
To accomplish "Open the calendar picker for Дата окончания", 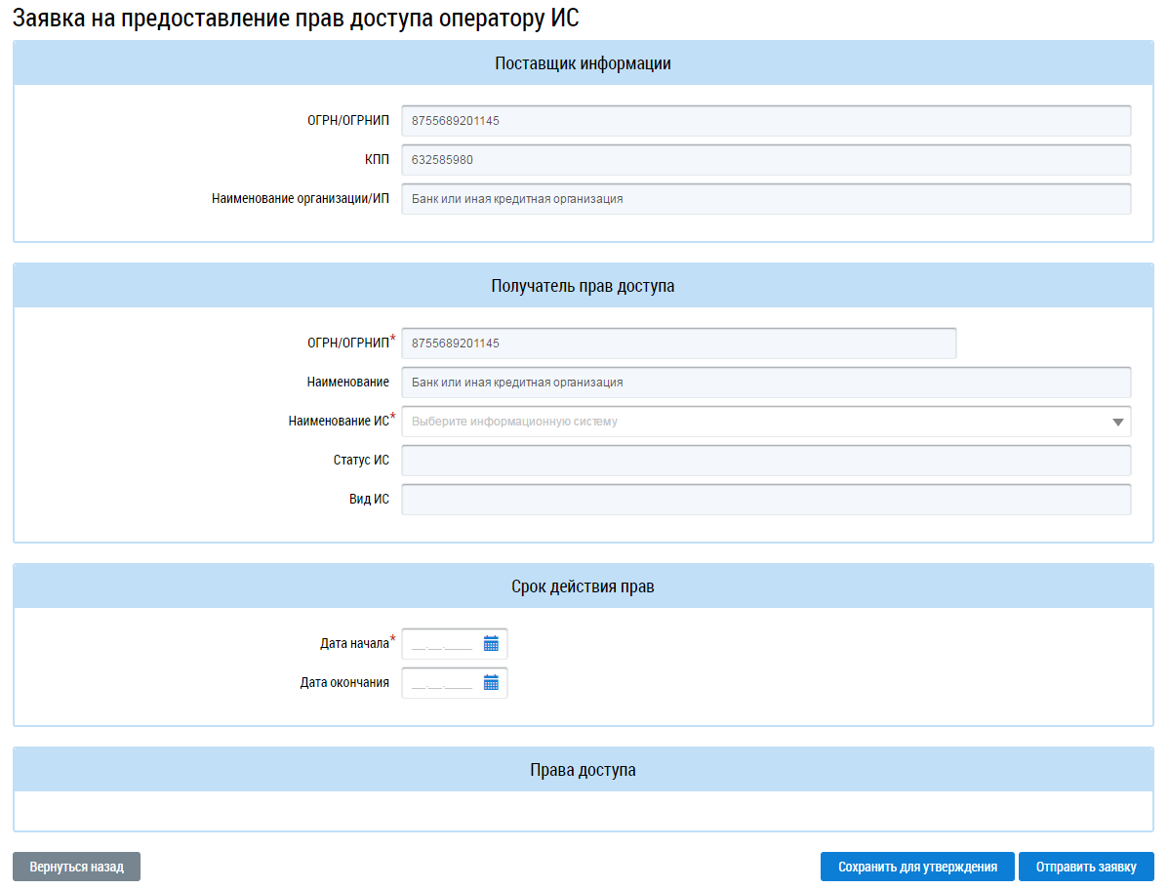I will click(x=491, y=683).
